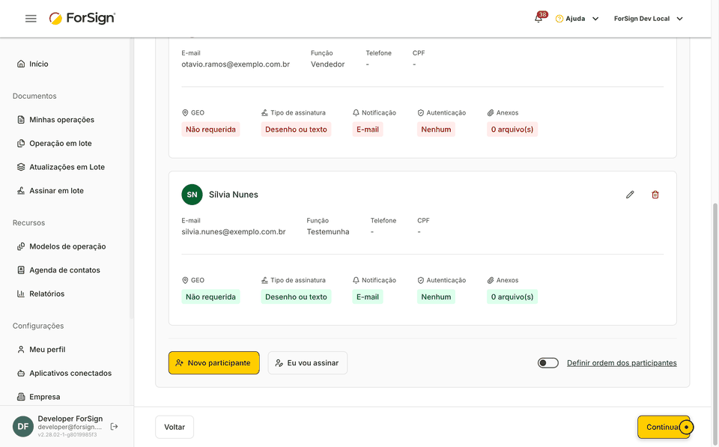Viewport: 719px width, 447px height.
Task: Click the logout icon beside Developer ForSign
Action: (114, 426)
